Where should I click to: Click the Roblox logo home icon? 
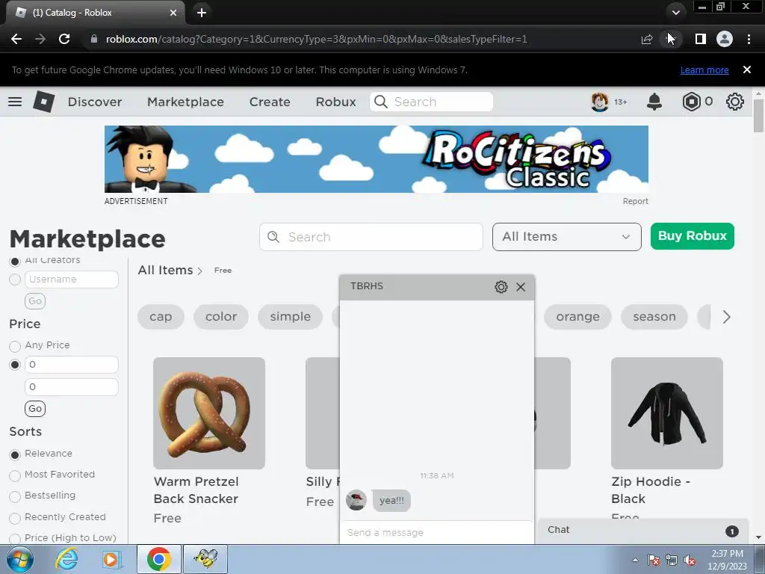44,102
